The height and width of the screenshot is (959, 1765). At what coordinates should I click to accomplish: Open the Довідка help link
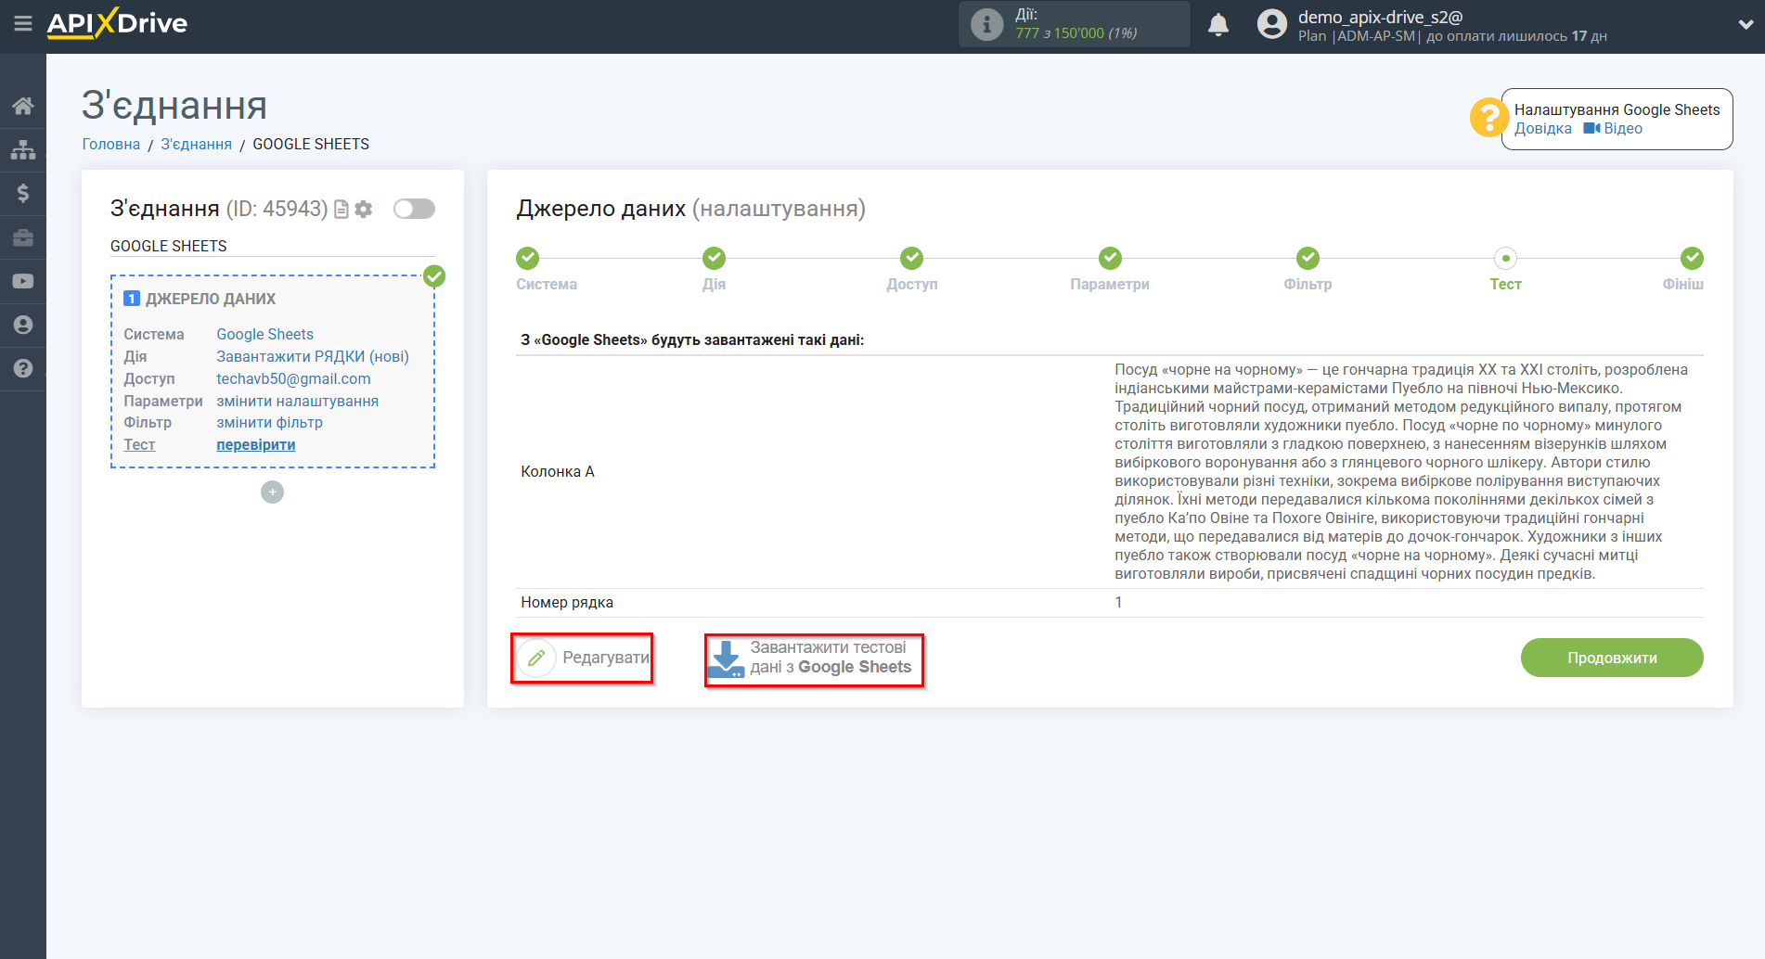(x=1543, y=129)
